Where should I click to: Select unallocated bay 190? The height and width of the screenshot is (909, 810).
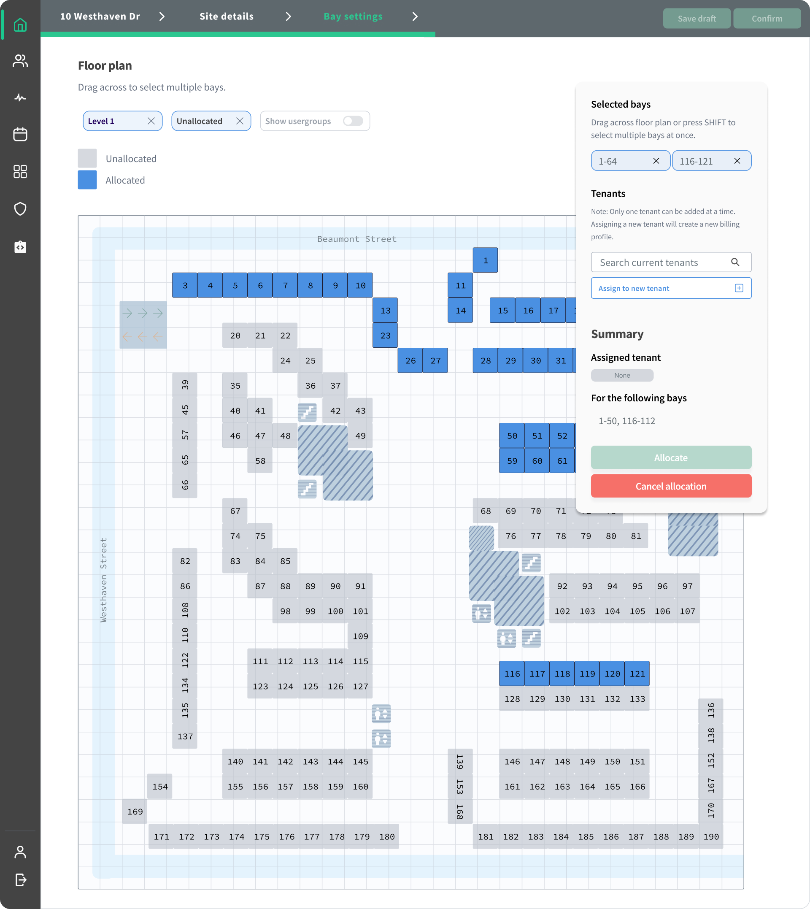tap(711, 836)
